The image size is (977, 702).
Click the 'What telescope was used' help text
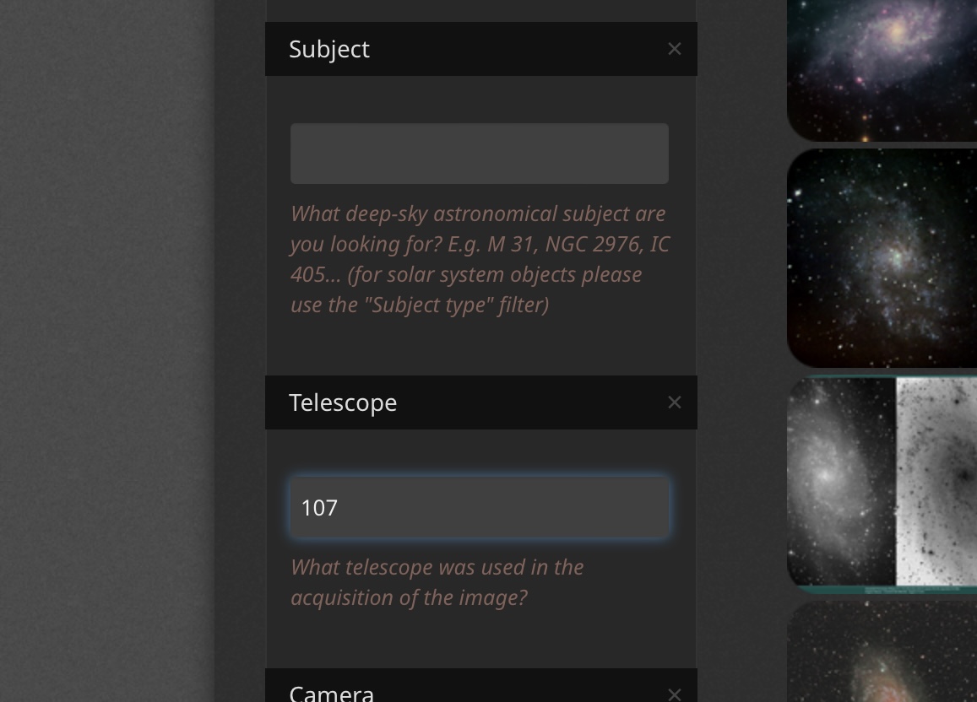[x=437, y=582]
